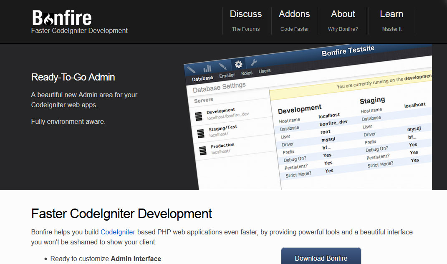
Task: Click the paintbrush icon in admin toolbar
Action: [x=222, y=66]
